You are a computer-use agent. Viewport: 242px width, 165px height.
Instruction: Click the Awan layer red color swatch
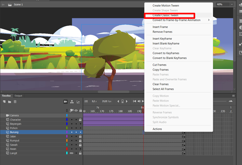(67, 149)
